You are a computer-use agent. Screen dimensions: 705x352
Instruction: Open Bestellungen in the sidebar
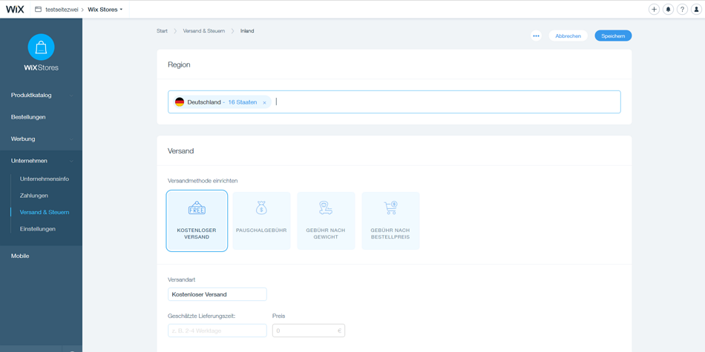28,117
